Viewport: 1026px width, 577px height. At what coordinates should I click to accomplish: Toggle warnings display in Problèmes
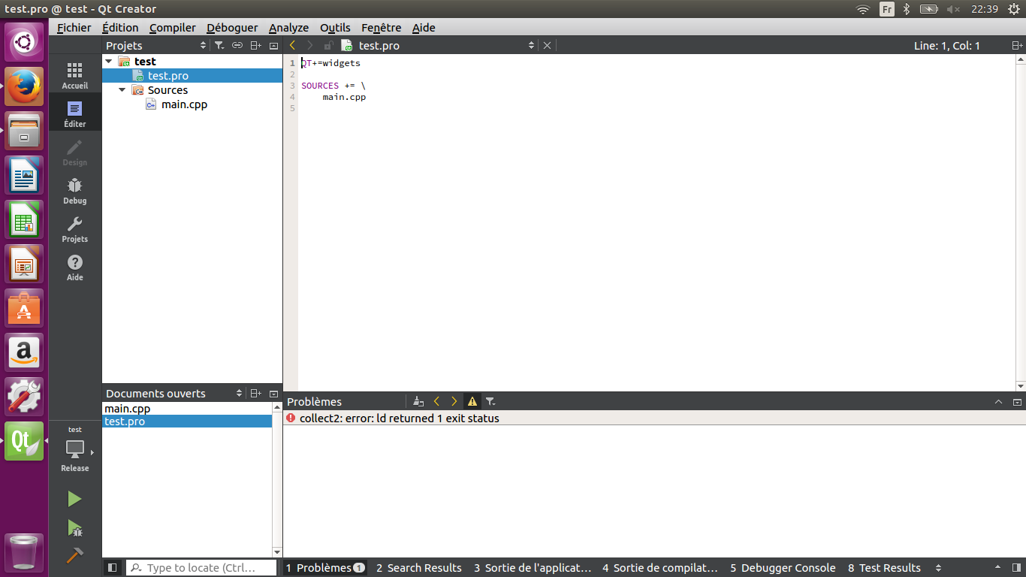click(472, 402)
